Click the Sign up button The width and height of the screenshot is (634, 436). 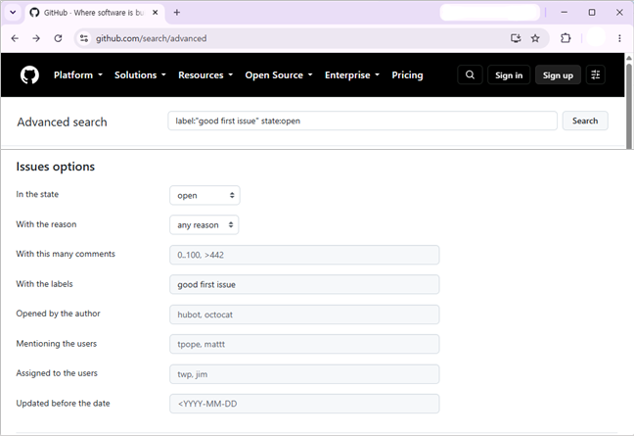[558, 74]
